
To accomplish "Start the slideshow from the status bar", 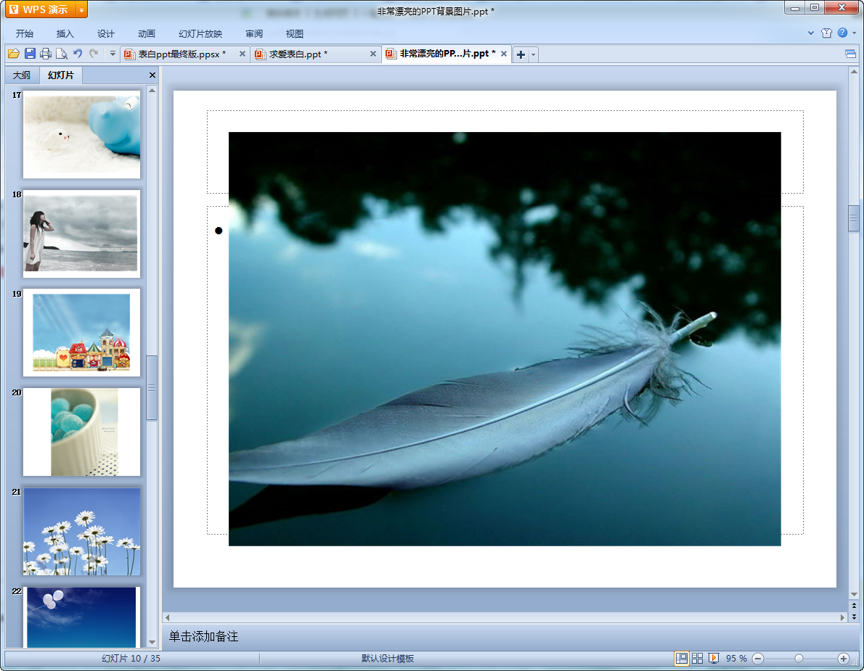I will [714, 658].
